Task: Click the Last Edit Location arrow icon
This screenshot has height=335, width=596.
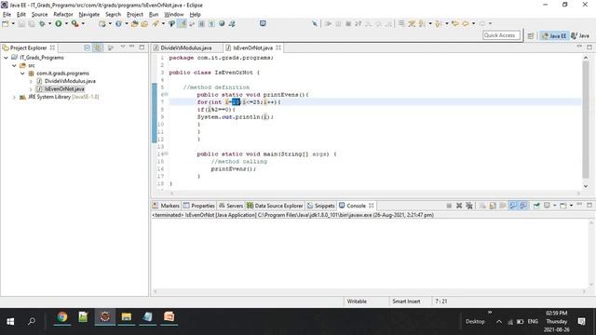Action: click(x=455, y=23)
